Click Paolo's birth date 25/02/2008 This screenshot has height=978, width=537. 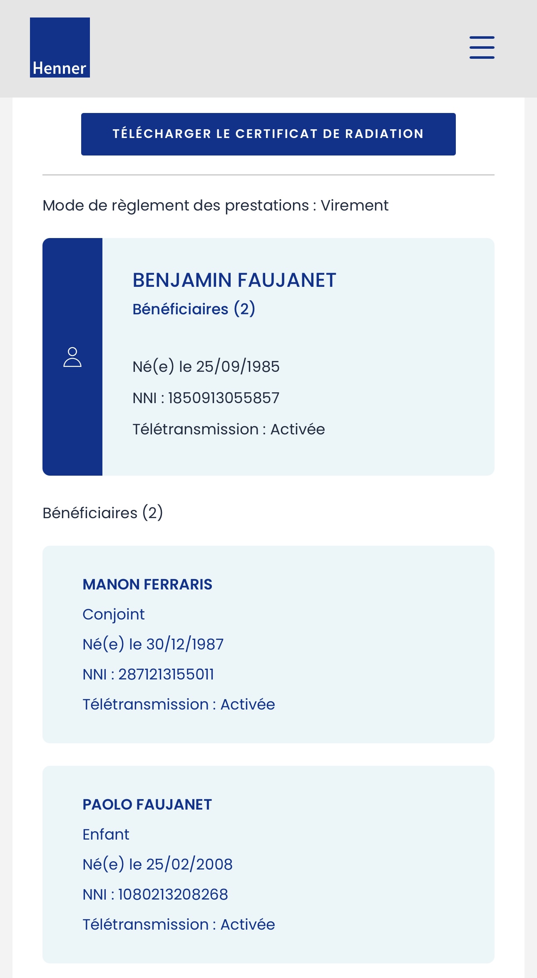189,865
